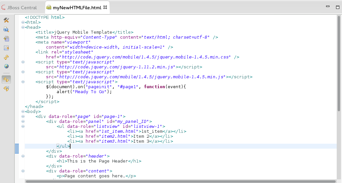Click the panel-with-down-arrow layout icon
Image resolution: width=342 pixels, height=183 pixels.
6,48
